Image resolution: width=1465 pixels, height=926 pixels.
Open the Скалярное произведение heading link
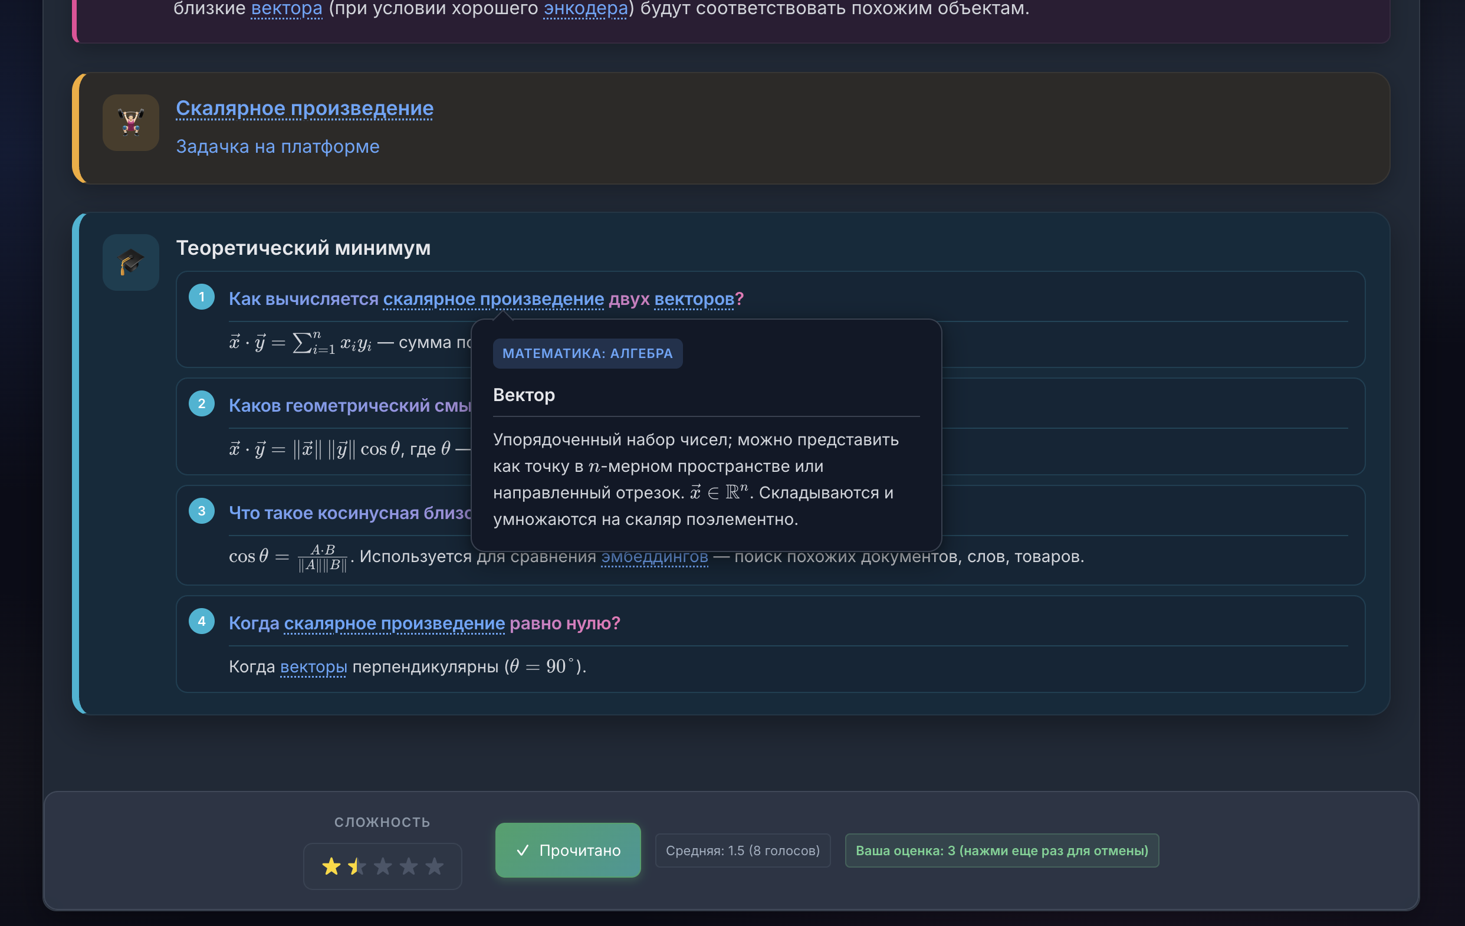pos(304,109)
